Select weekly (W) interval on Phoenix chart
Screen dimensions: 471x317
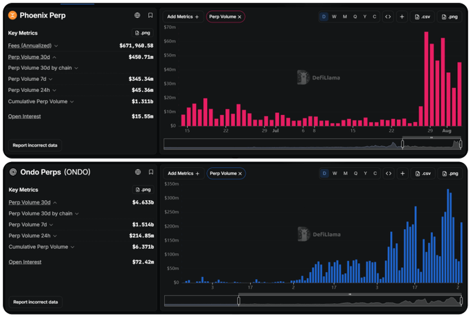(x=334, y=17)
